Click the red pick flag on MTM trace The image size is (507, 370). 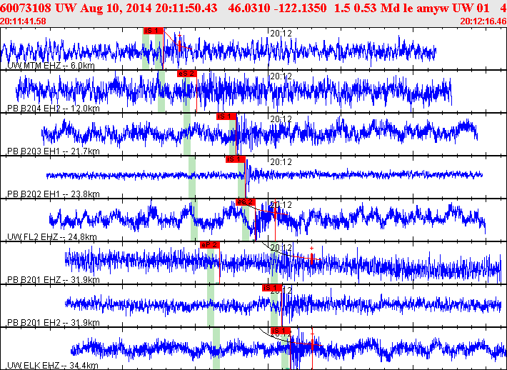point(153,31)
